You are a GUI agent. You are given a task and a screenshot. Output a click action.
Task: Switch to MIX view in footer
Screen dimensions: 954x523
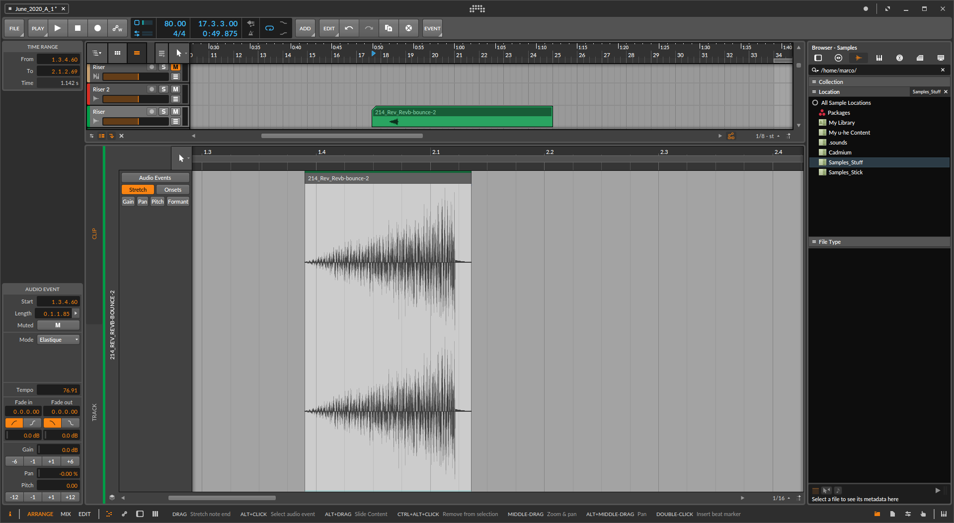coord(66,514)
